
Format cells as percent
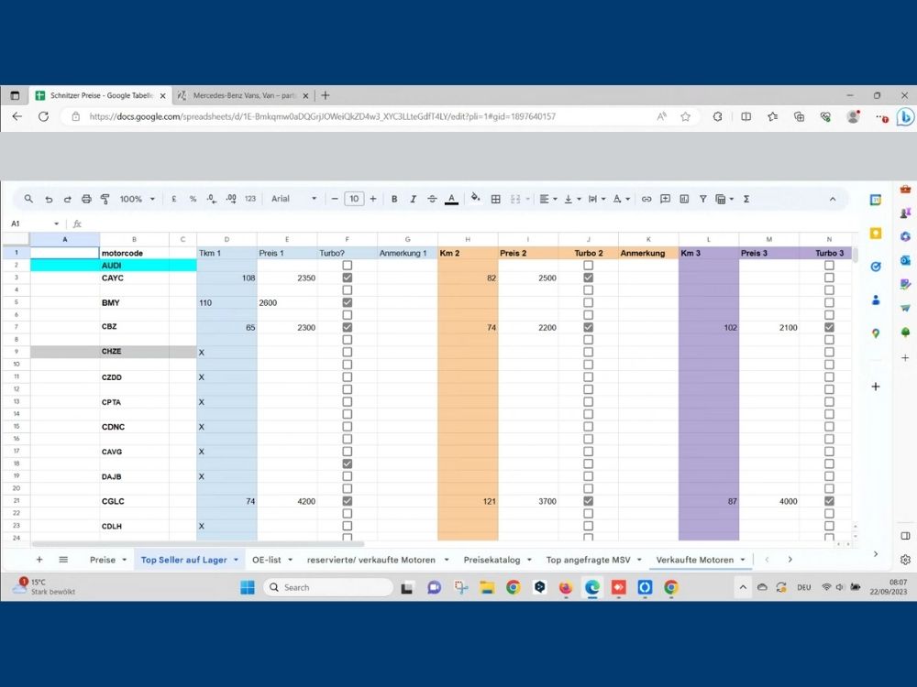tap(193, 199)
